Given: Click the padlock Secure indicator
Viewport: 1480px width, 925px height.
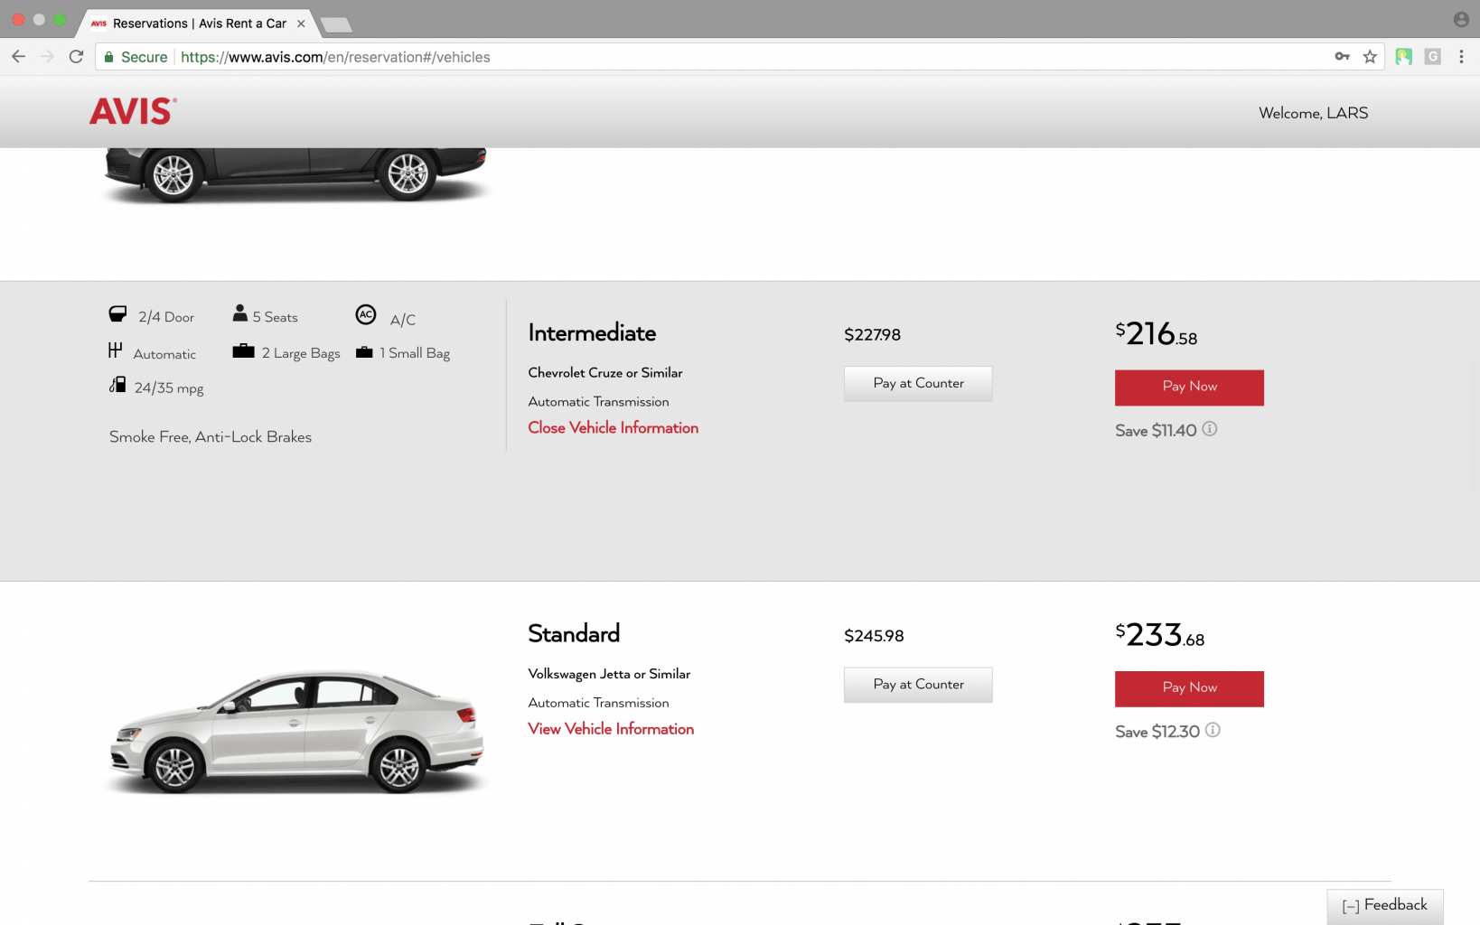Looking at the screenshot, I should point(108,56).
